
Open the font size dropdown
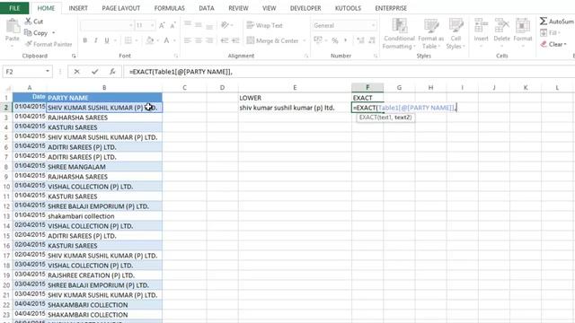pyautogui.click(x=152, y=25)
